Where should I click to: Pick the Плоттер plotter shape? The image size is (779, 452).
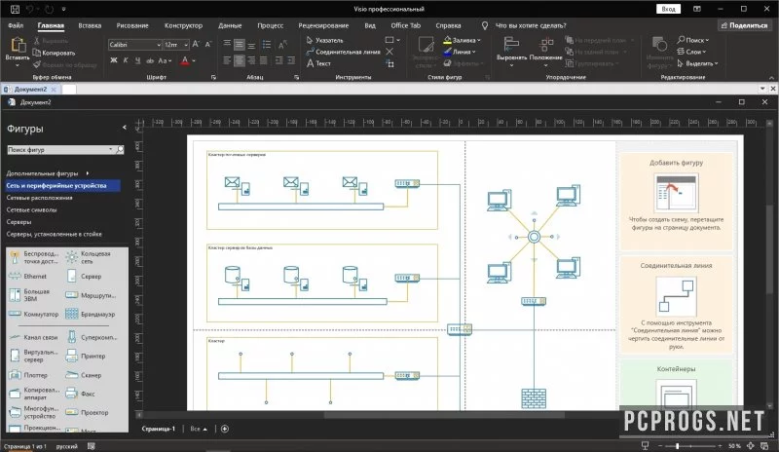(29, 375)
